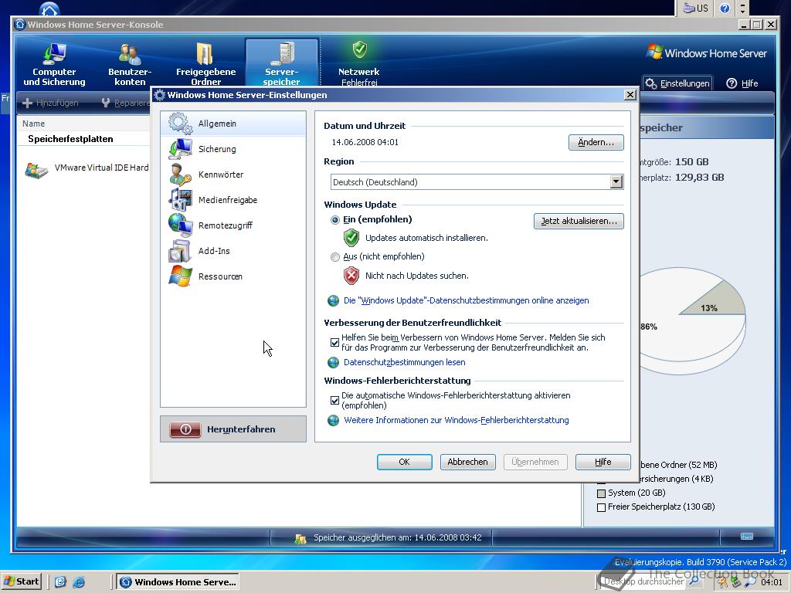Image resolution: width=791 pixels, height=593 pixels.
Task: Open the Benutzerkonten tab
Action: coord(130,63)
